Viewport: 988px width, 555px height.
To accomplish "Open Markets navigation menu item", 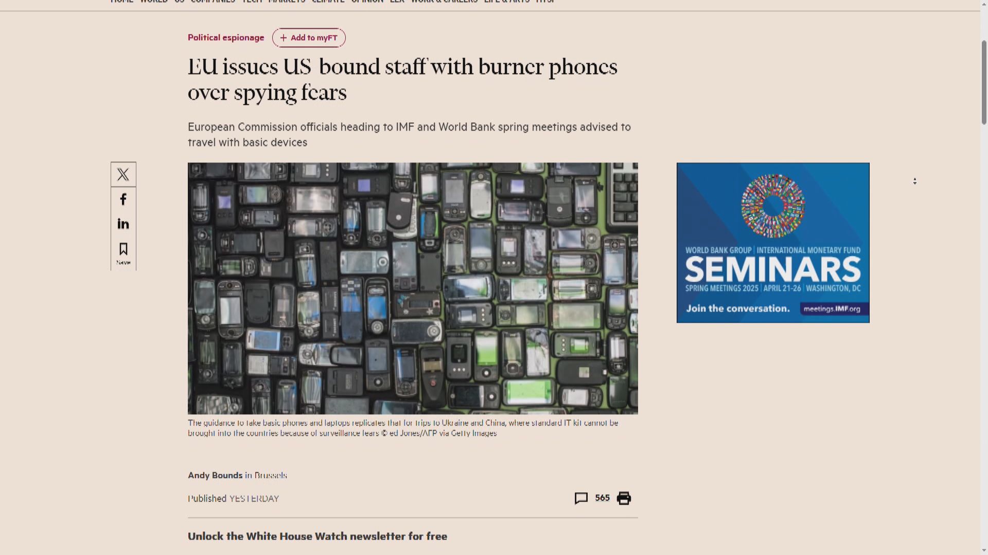I will pyautogui.click(x=287, y=2).
